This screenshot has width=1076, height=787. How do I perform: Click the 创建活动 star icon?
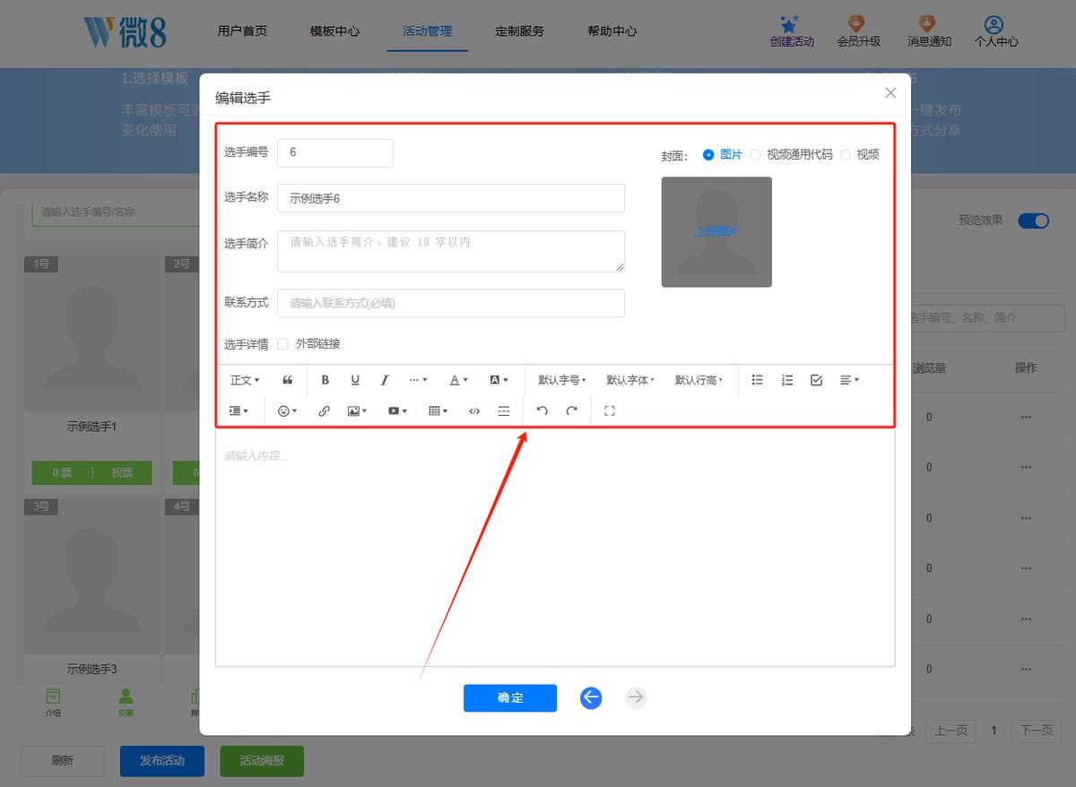coord(789,23)
